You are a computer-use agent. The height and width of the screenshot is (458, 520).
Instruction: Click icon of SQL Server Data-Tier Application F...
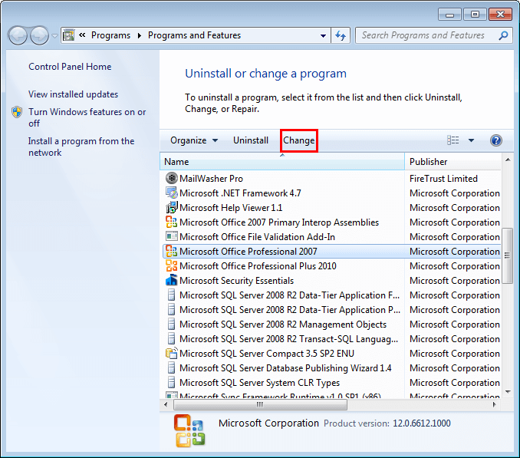pyautogui.click(x=171, y=295)
